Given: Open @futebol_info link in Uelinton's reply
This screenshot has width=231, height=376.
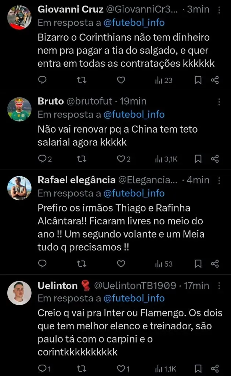Looking at the screenshot, I should tap(134, 298).
